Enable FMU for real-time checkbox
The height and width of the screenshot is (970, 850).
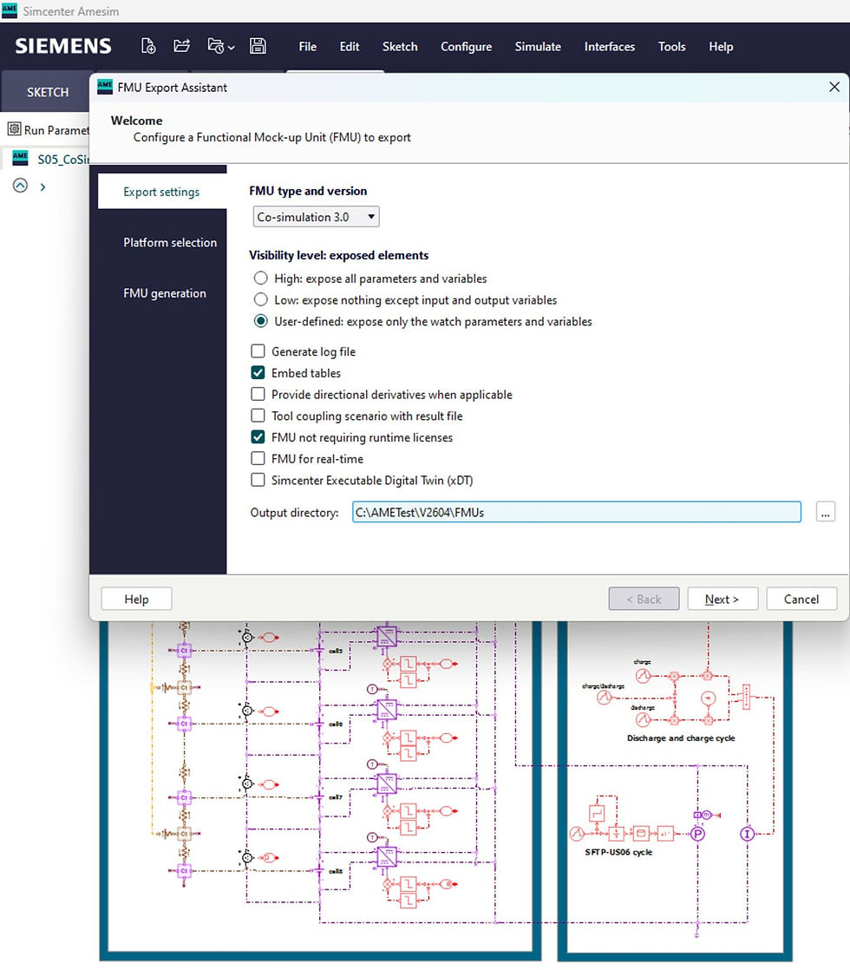click(x=258, y=458)
